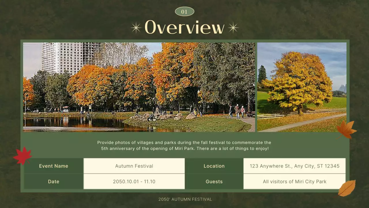This screenshot has height=208, width=369.
Task: Select the "Overview" title text
Action: [x=184, y=27]
